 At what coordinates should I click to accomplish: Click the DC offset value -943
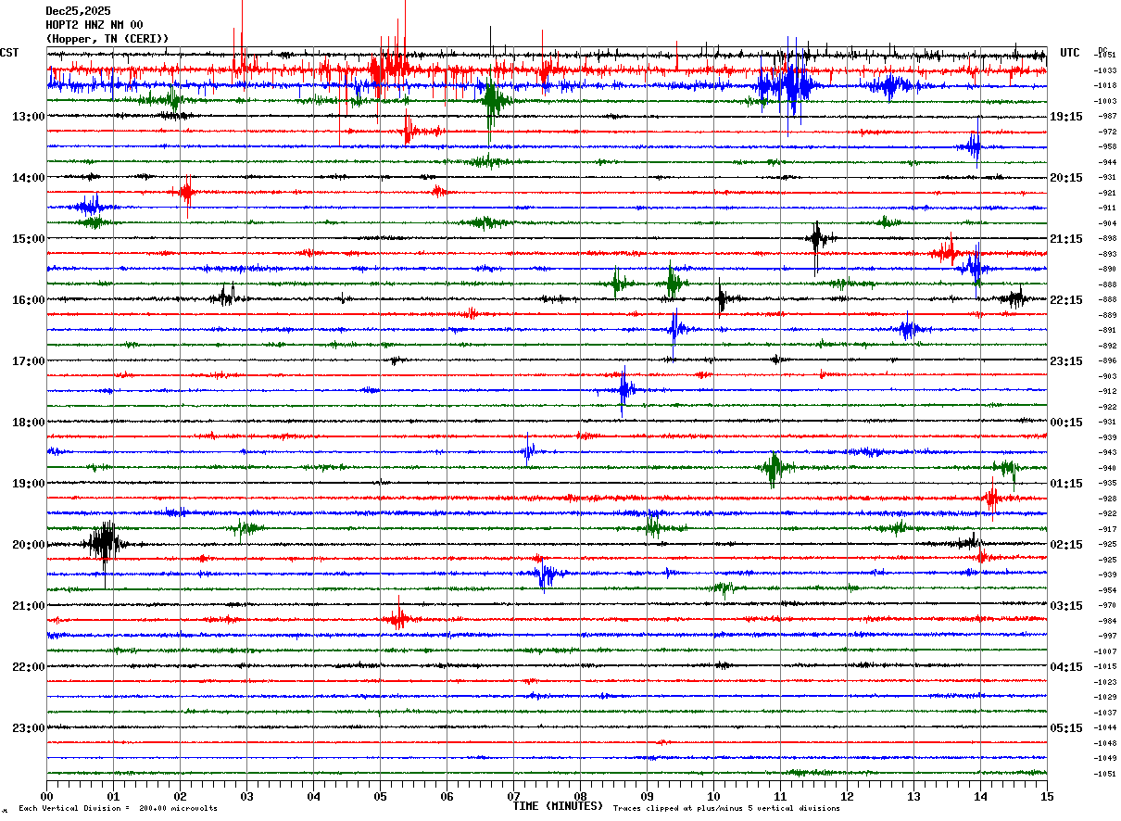point(1107,452)
